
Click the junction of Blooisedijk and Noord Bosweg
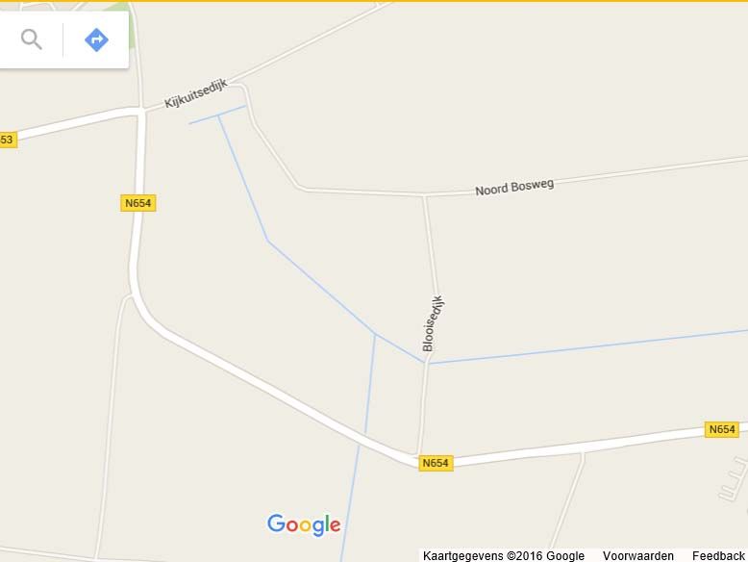tap(425, 195)
